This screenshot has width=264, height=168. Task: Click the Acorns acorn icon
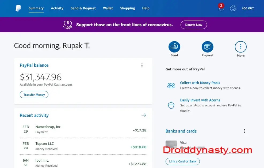click(x=171, y=105)
